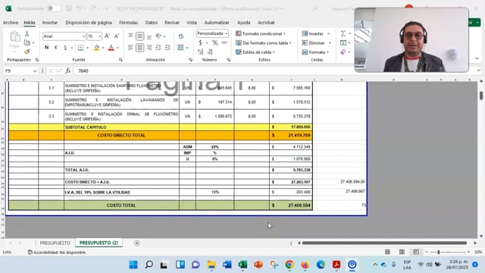The height and width of the screenshot is (273, 485).
Task: Click the AutoSum sigma icon
Action: click(x=343, y=33)
